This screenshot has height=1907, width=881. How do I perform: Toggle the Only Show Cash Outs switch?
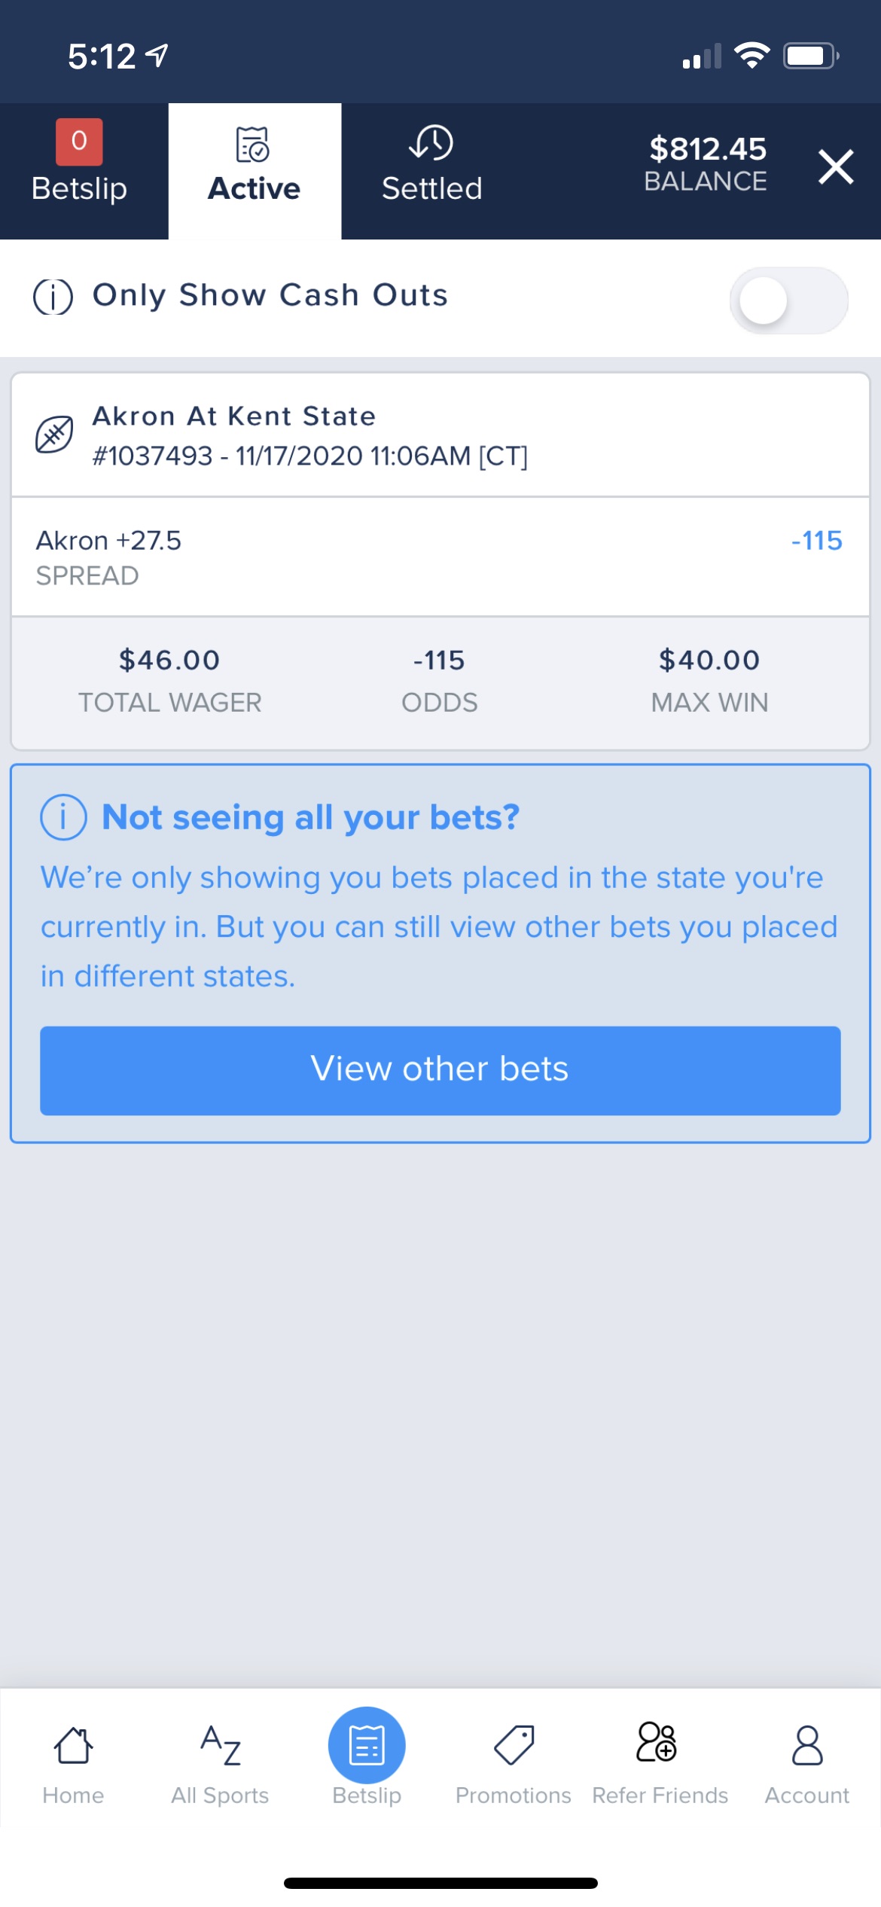pyautogui.click(x=788, y=301)
